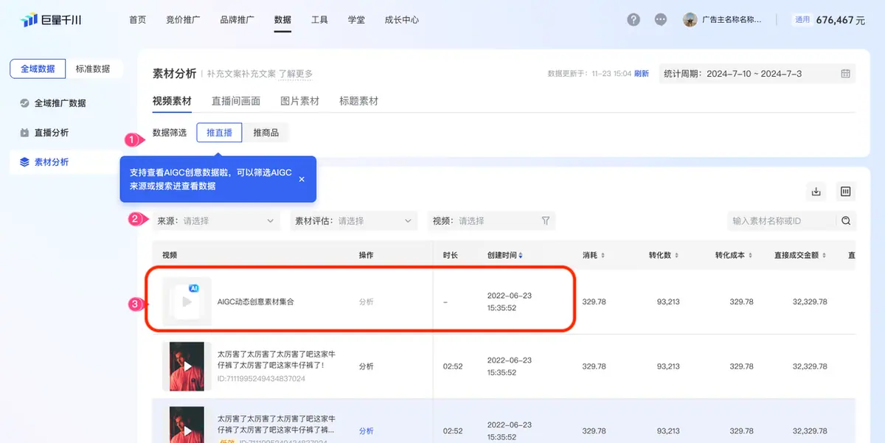Open the calendar icon in date range

(x=846, y=74)
